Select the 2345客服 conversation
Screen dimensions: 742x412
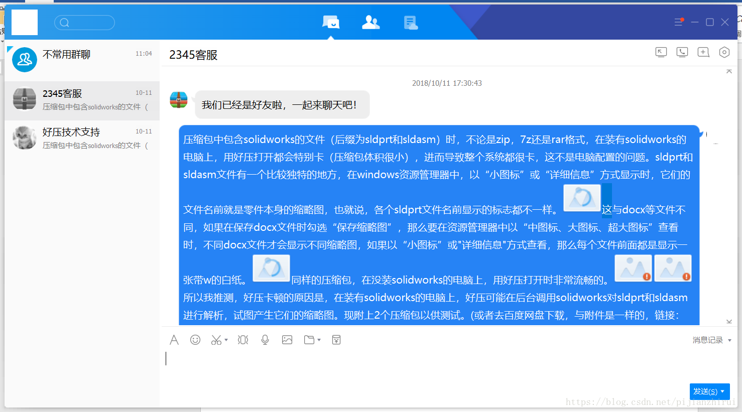(x=82, y=100)
